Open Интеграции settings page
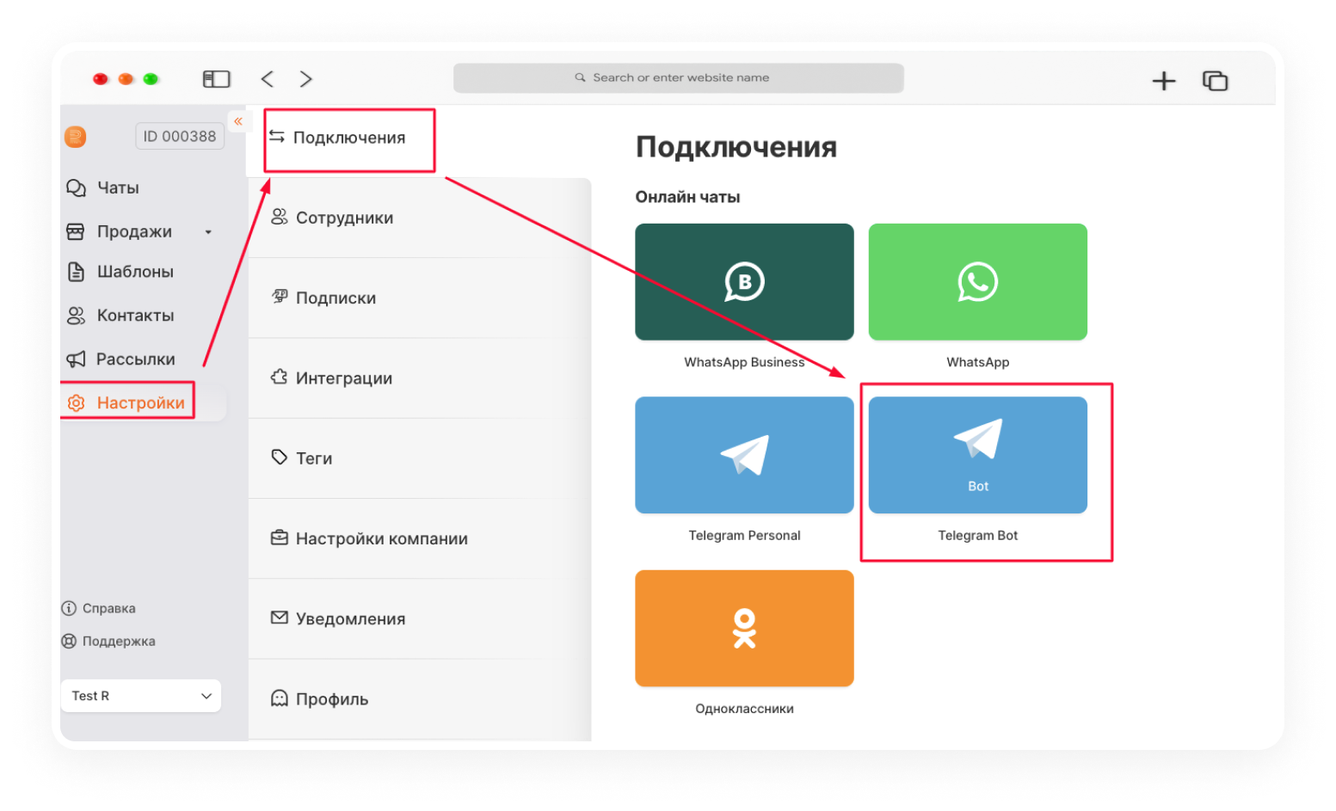1336x811 pixels. click(x=343, y=378)
